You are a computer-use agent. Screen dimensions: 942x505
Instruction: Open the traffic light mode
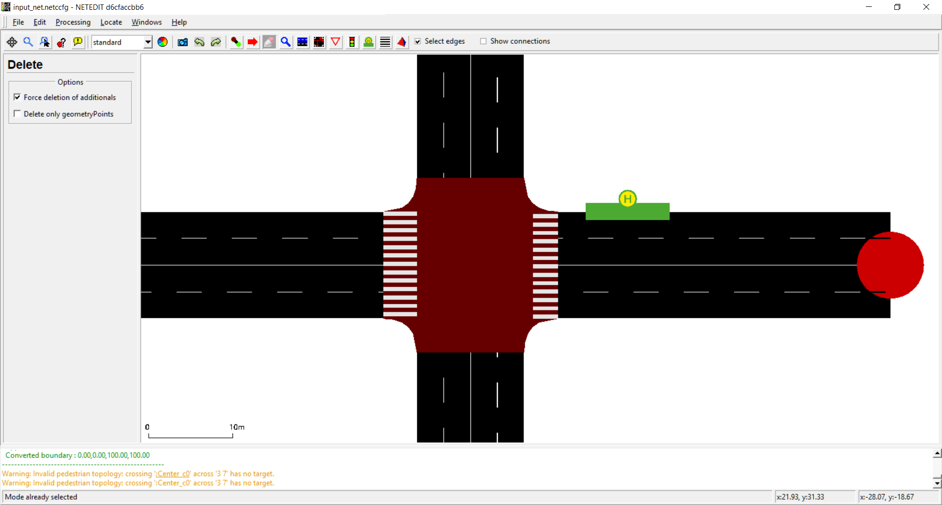(x=352, y=42)
